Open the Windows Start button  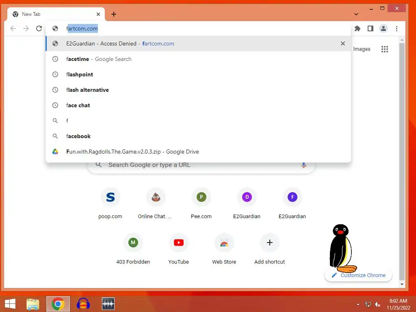10,304
